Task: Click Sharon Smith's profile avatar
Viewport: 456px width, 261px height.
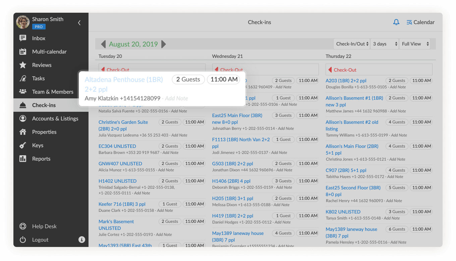Action: [23, 22]
